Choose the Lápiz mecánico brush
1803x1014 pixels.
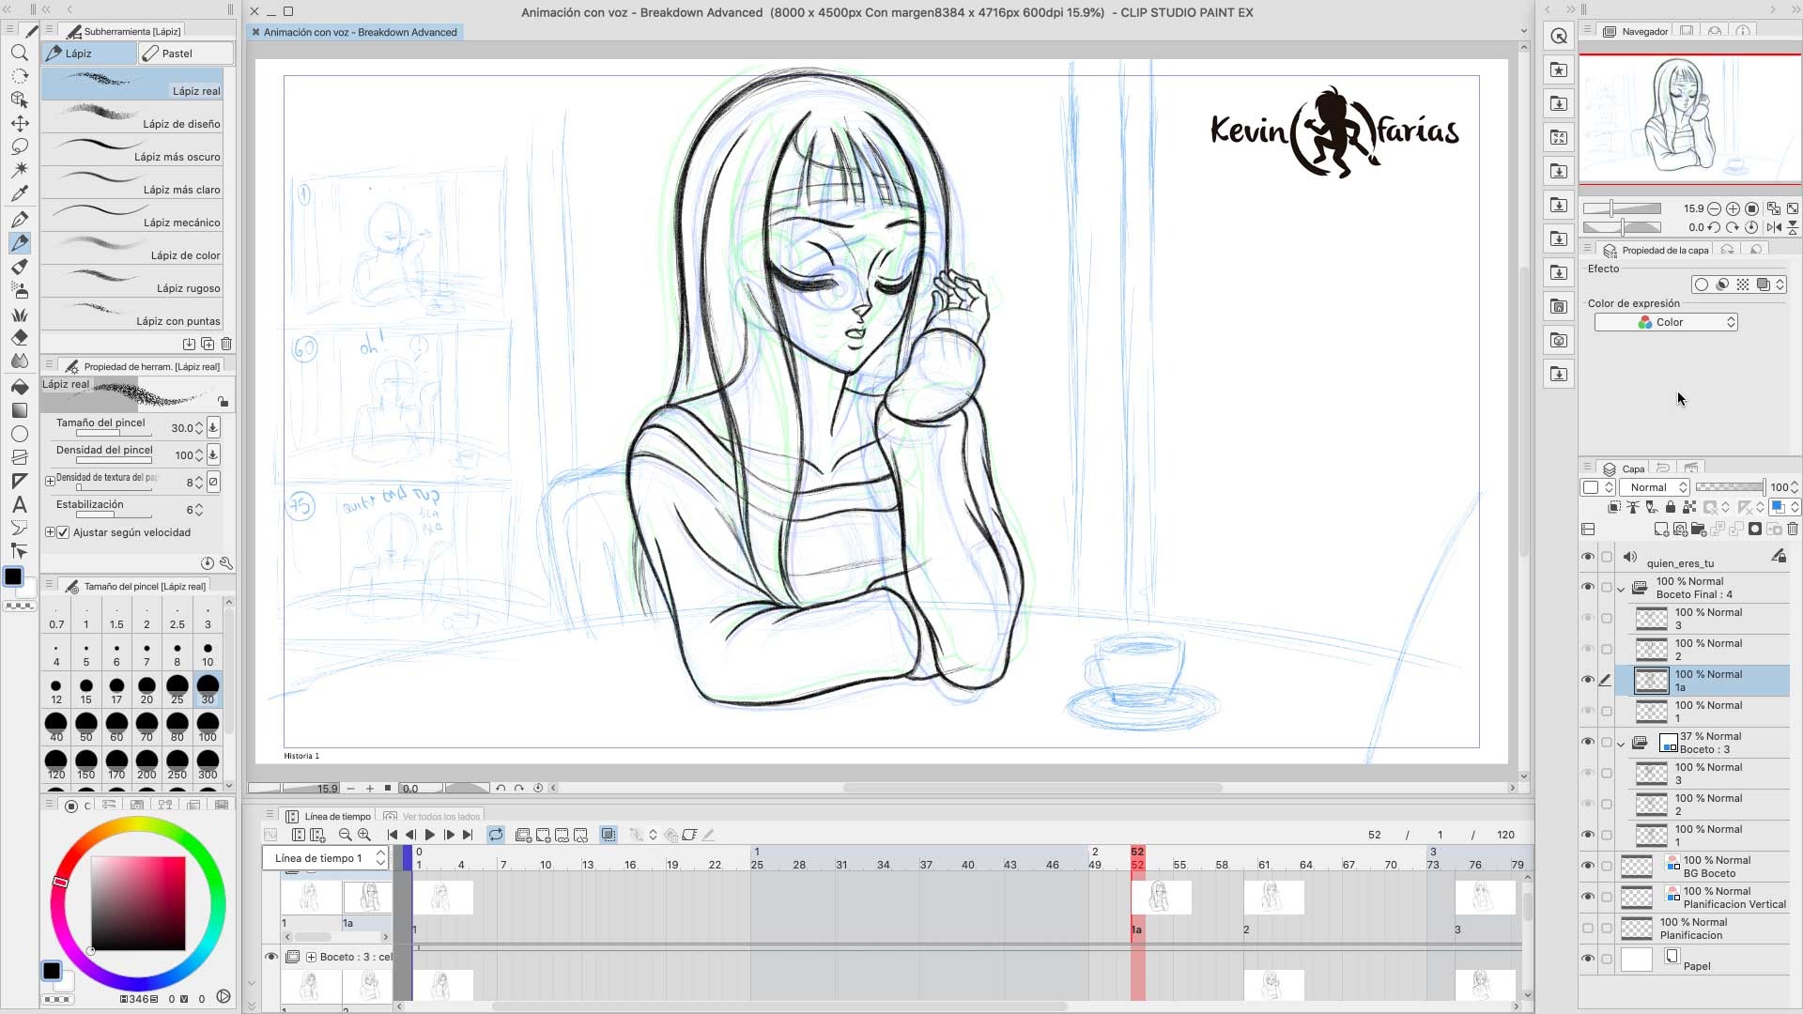click(x=138, y=215)
